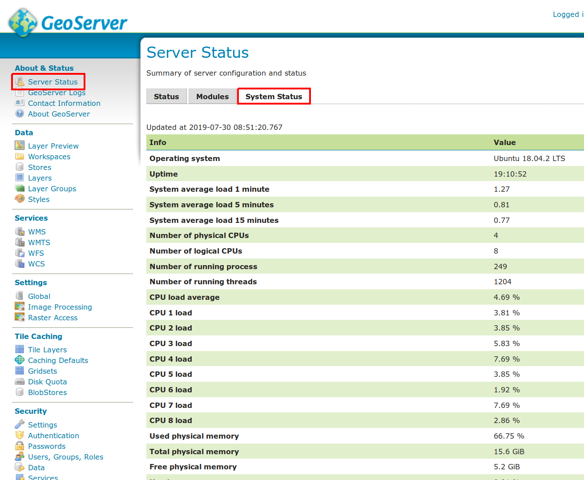Open the Tile Layers page

point(47,350)
